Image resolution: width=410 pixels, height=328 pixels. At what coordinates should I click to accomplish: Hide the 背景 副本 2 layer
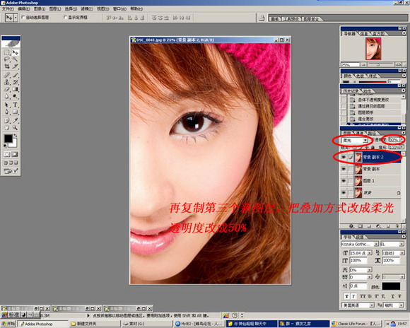pyautogui.click(x=344, y=157)
